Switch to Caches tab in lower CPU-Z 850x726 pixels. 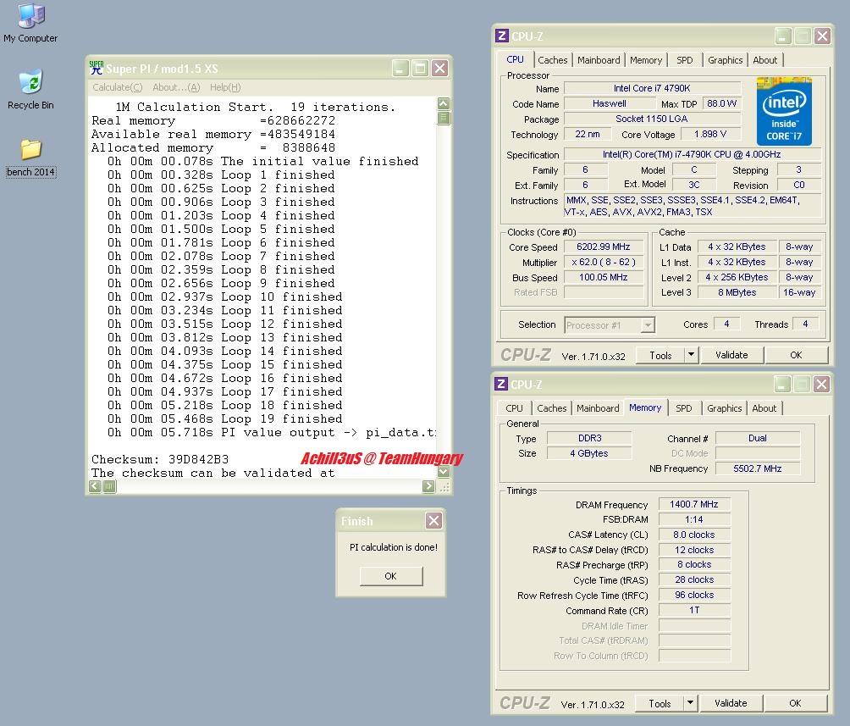coord(551,408)
